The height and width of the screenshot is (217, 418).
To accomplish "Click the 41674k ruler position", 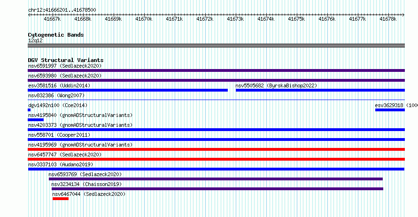I will (266, 19).
